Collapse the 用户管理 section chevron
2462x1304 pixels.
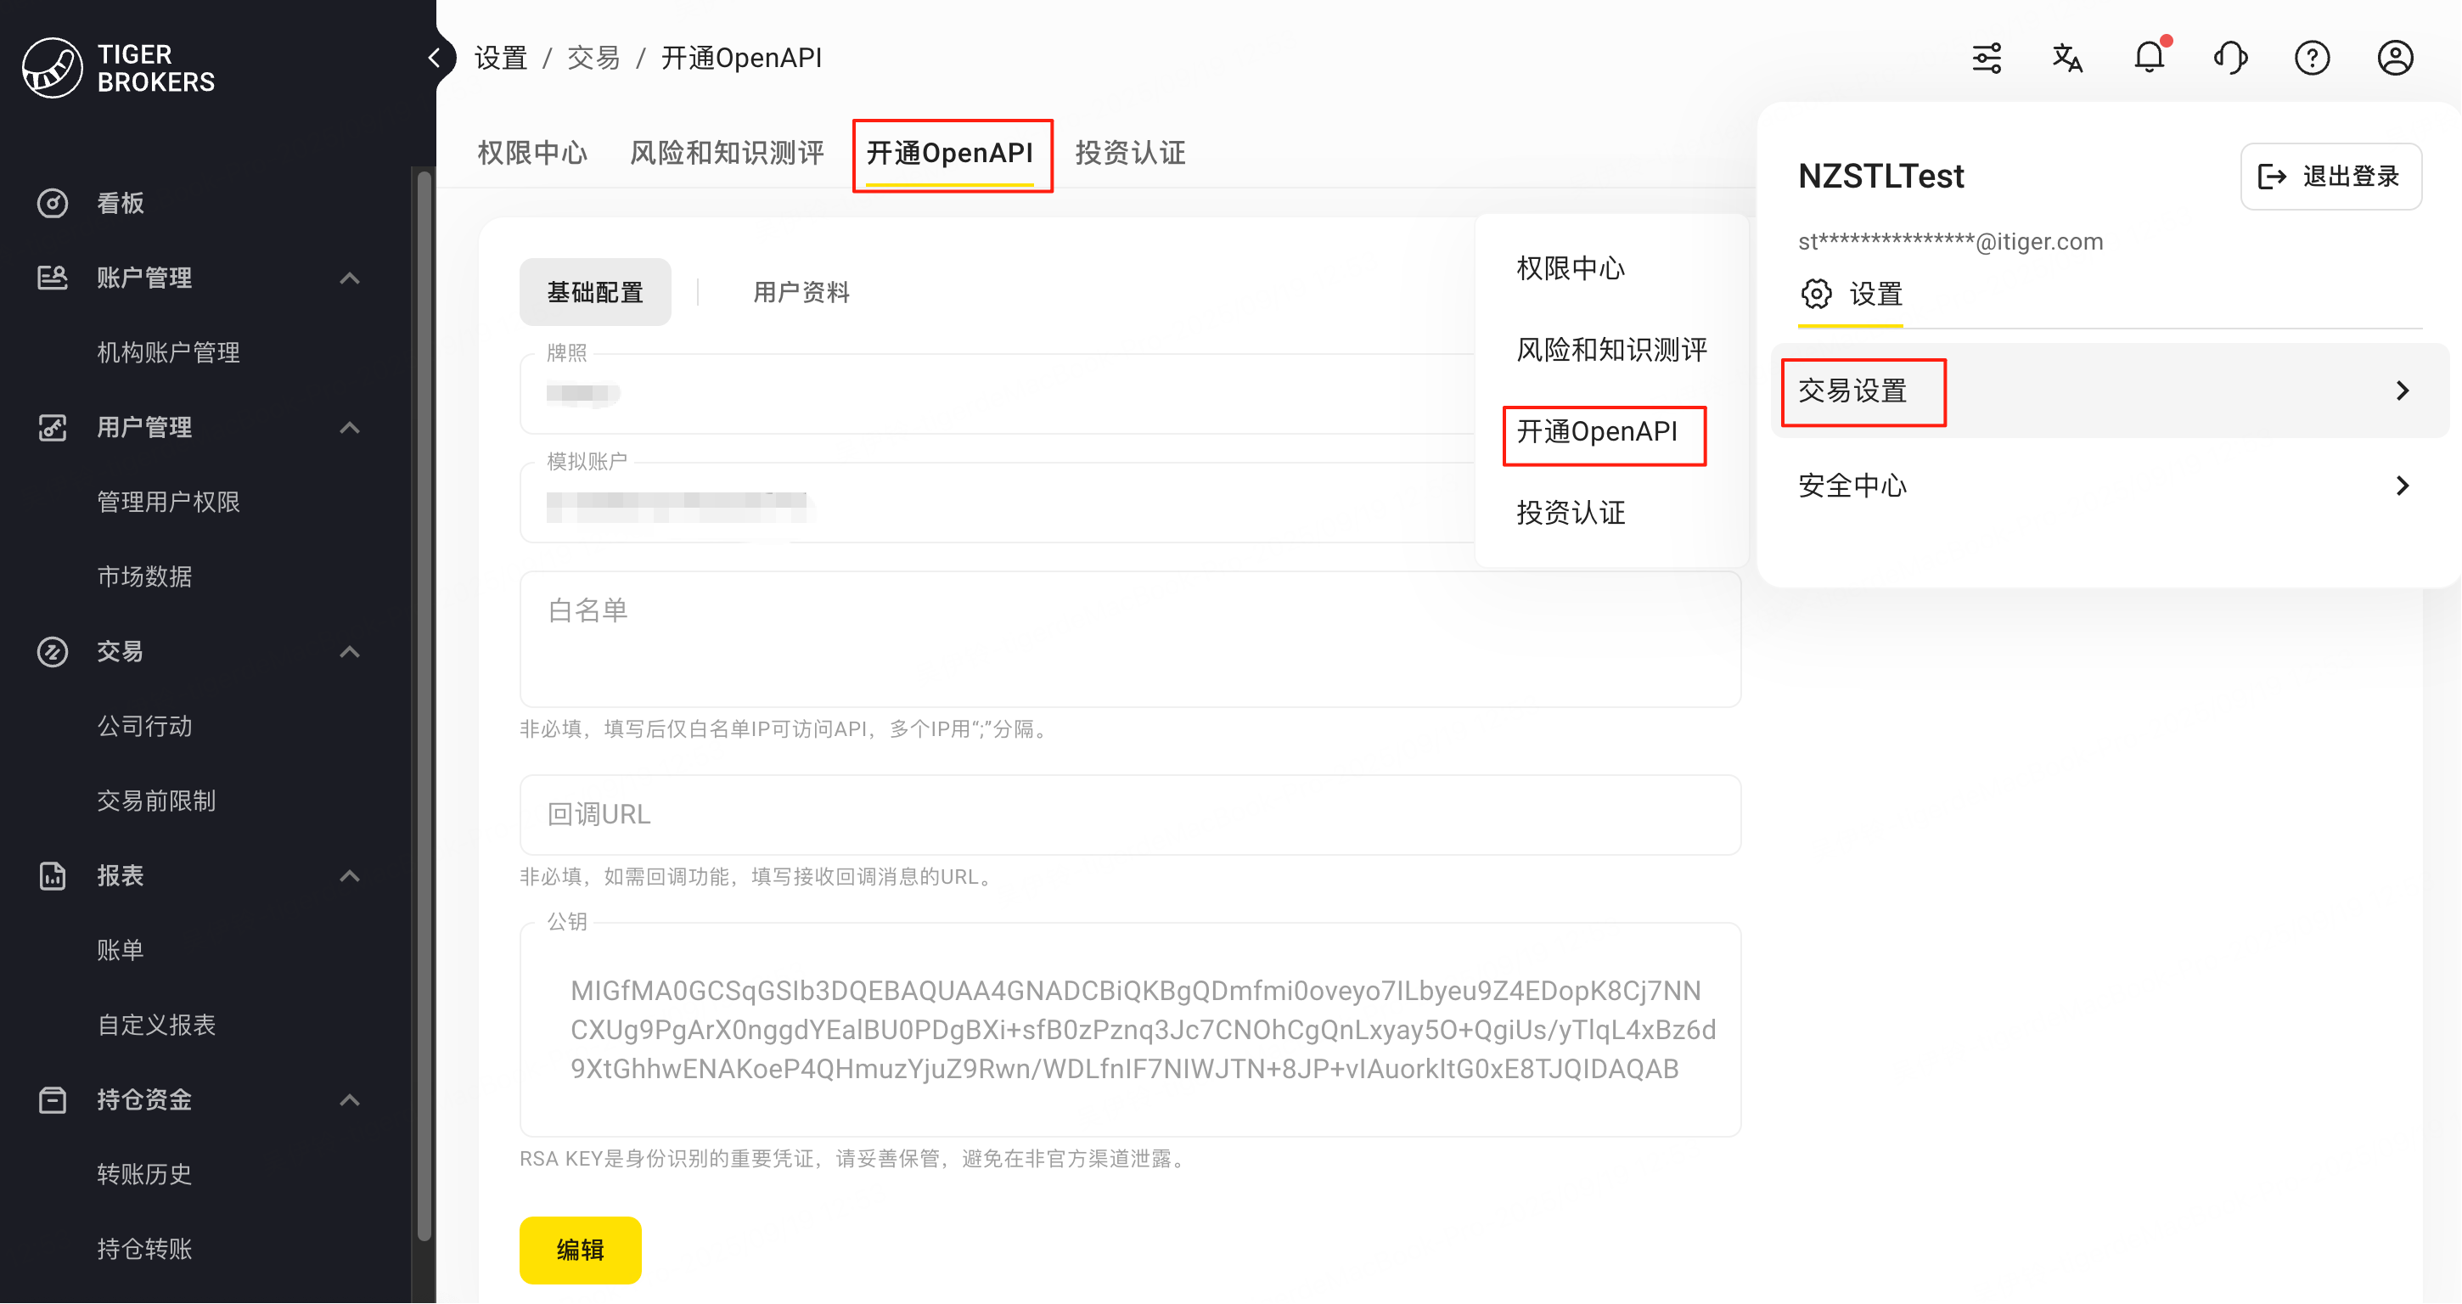350,427
